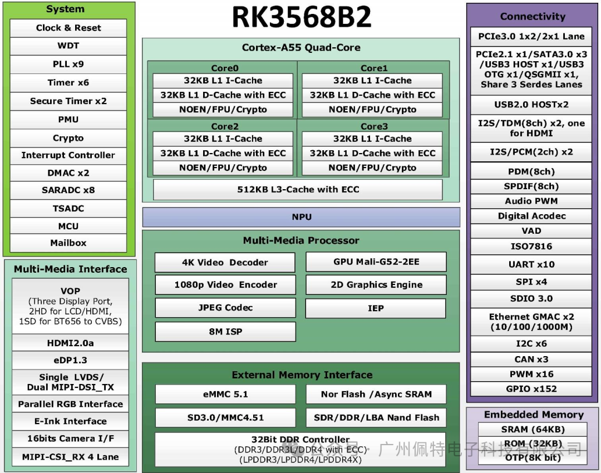The width and height of the screenshot is (601, 473).
Task: Click the RK3568B2 title text
Action: pos(300,17)
